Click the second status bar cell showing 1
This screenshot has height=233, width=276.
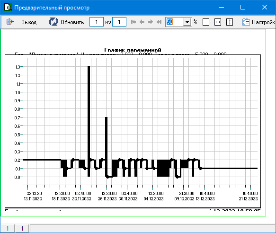tap(22, 228)
